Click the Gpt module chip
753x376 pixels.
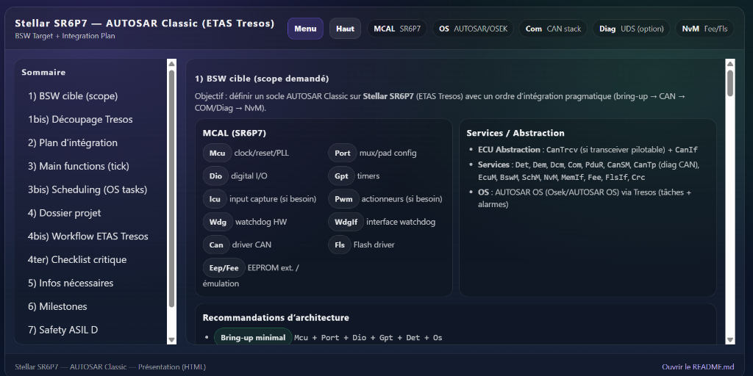(x=341, y=176)
